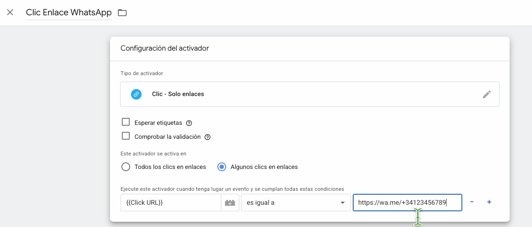Viewport: 532px width, 227px height.
Task: Click the Configuración del activador heading
Action: click(165, 48)
